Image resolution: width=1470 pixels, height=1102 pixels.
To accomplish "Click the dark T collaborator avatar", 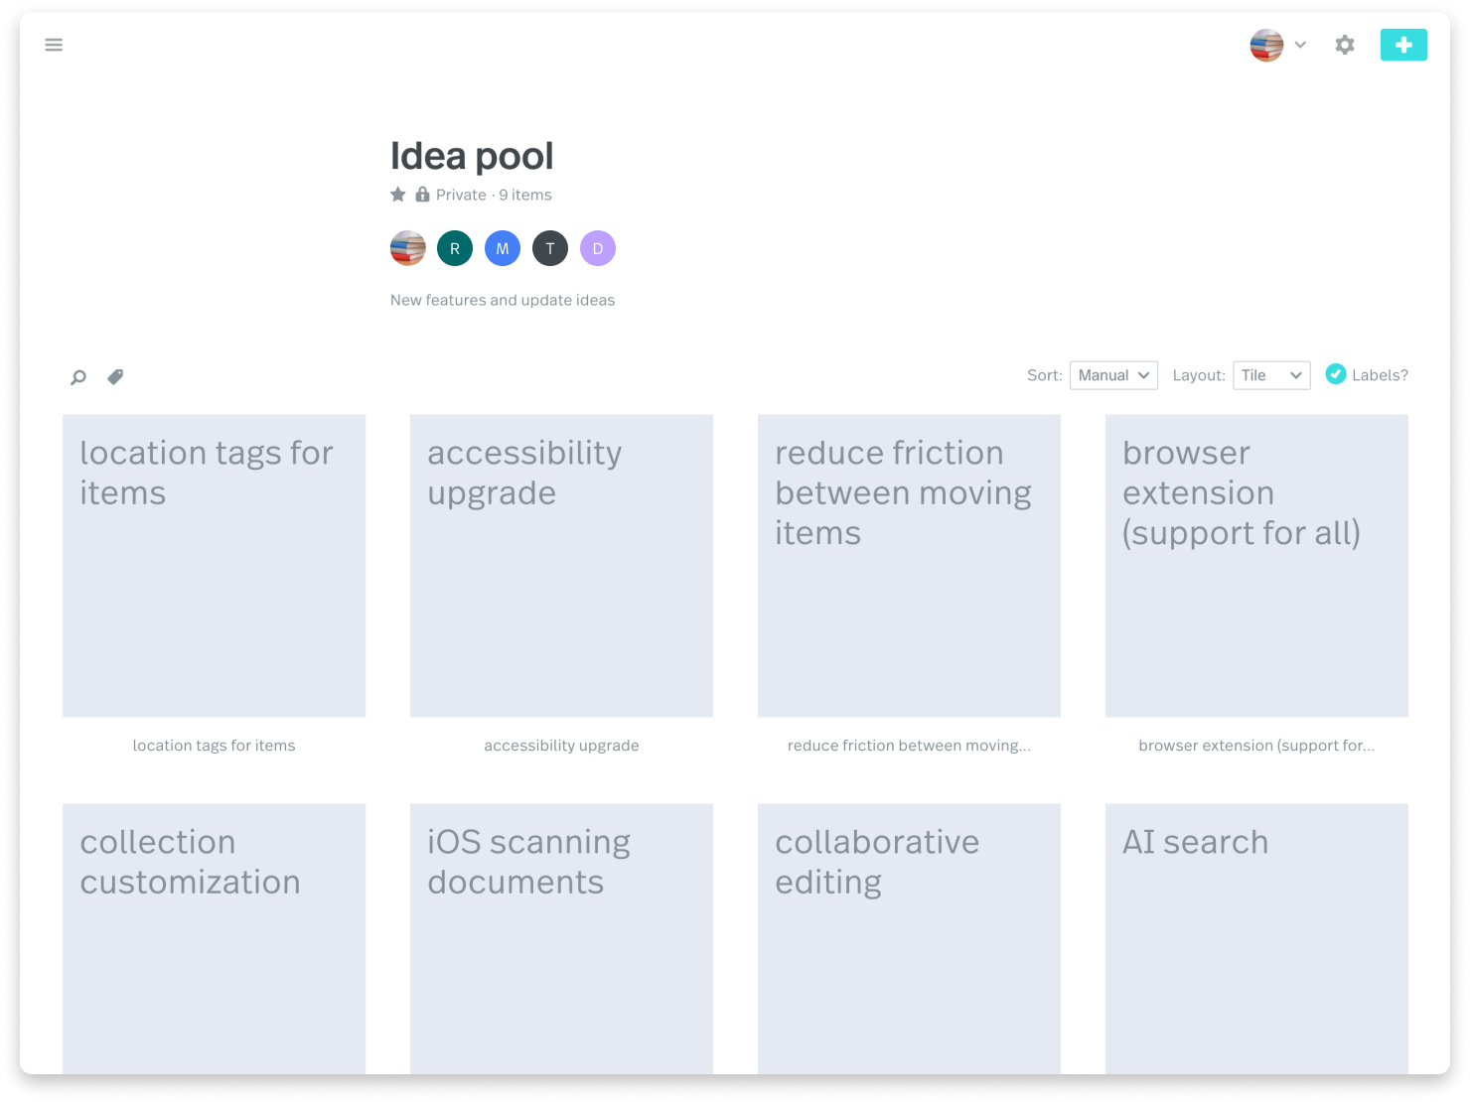I will point(550,248).
